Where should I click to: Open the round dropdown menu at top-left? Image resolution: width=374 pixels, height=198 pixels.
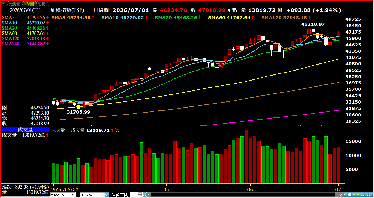[x=4, y=4]
